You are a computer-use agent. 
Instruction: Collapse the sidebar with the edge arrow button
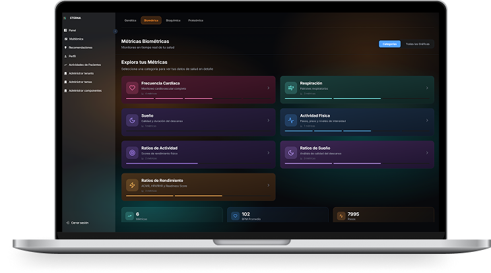(115, 31)
